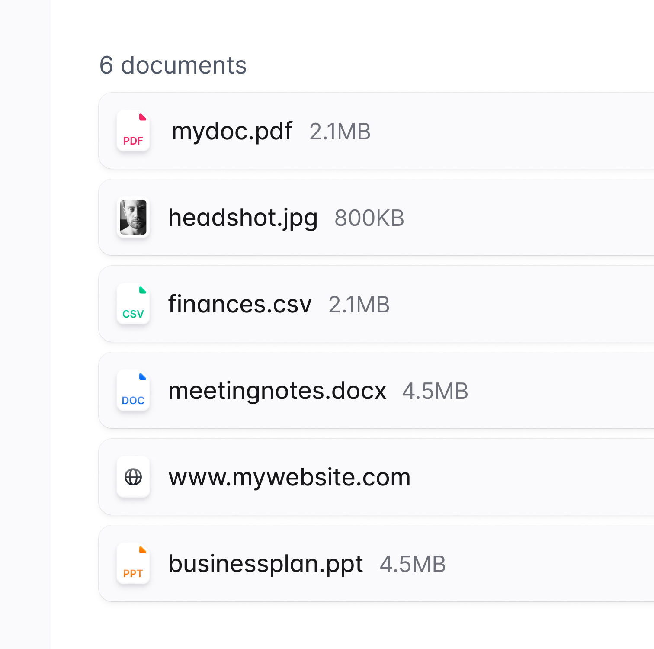Open meetingnotes.docx file name
Viewport: 654px width, 649px height.
tap(277, 391)
